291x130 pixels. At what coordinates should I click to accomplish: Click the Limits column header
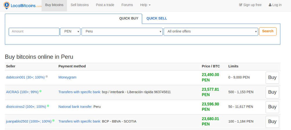click(x=234, y=66)
